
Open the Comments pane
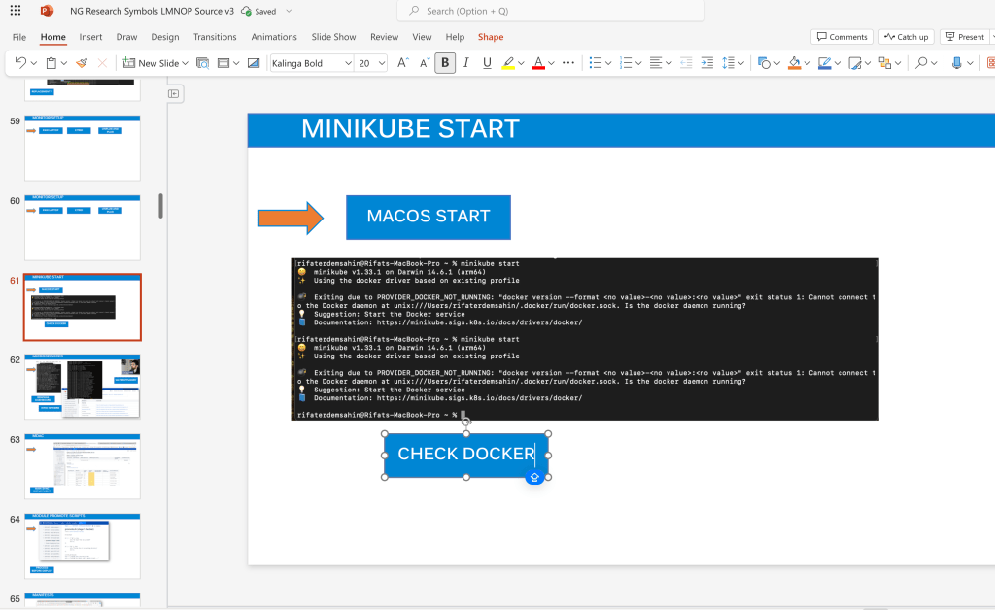tap(842, 37)
